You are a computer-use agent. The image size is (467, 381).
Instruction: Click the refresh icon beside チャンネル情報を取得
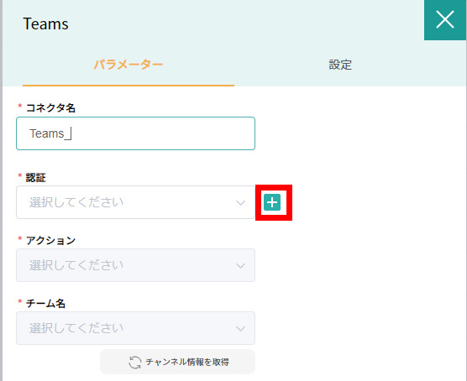pyautogui.click(x=135, y=363)
